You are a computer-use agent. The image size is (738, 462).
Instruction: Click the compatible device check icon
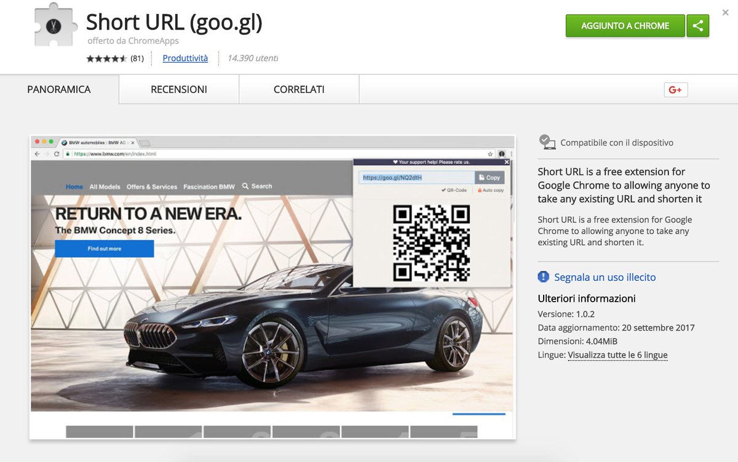[x=547, y=142]
